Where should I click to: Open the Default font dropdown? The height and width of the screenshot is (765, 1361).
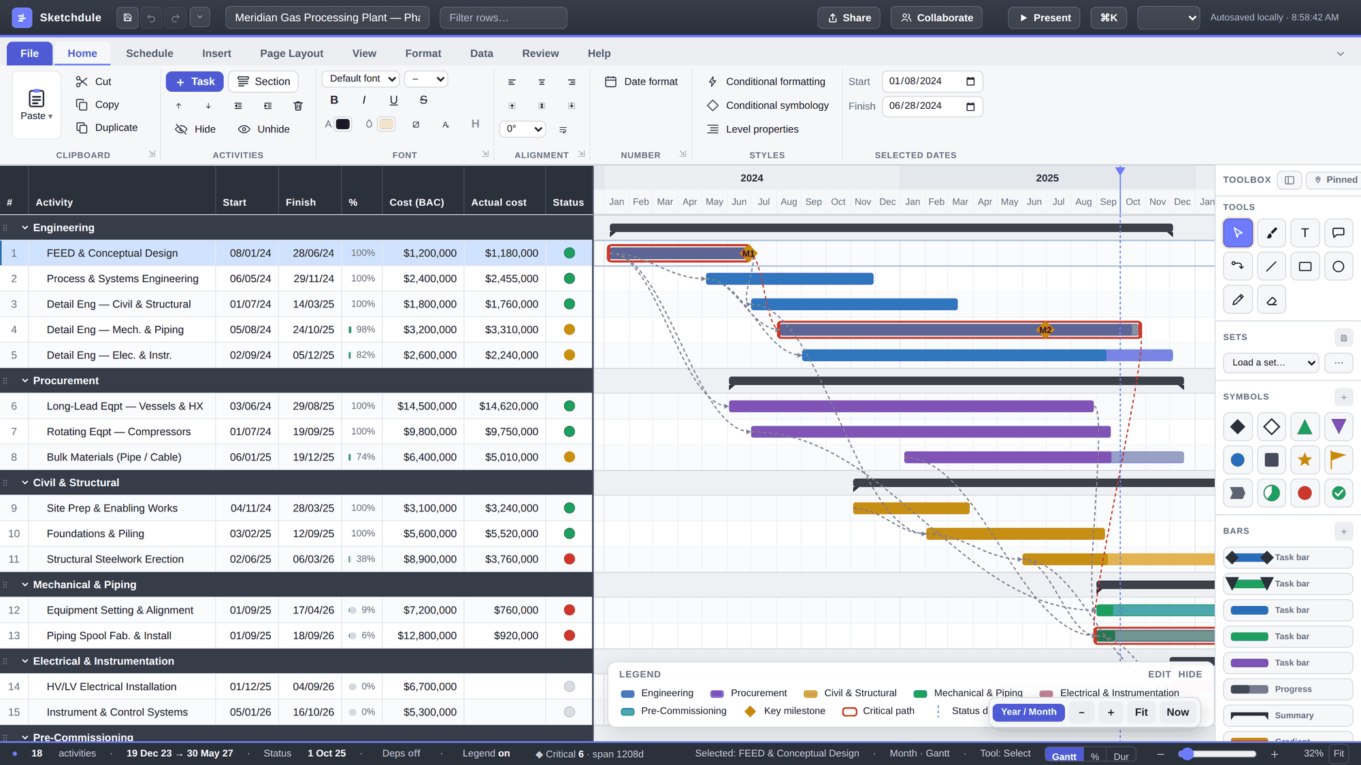(361, 79)
